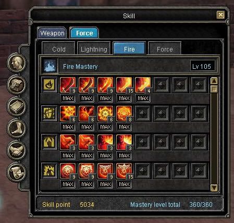Switch to the Weapon tab
The image size is (234, 223).
[52, 33]
